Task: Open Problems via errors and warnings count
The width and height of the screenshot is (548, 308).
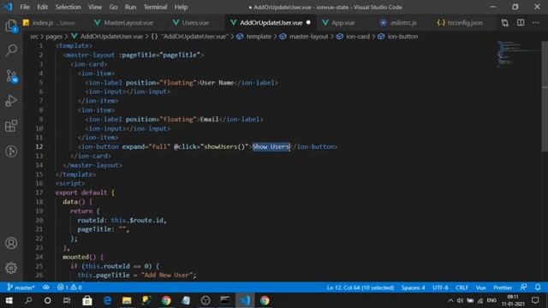Action: pos(69,287)
